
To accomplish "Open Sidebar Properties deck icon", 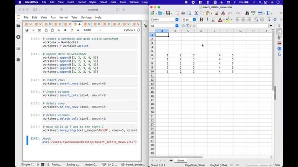I will 279,32.
